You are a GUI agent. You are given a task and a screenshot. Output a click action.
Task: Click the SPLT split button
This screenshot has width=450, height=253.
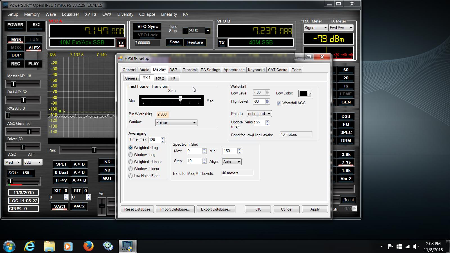coord(61,164)
